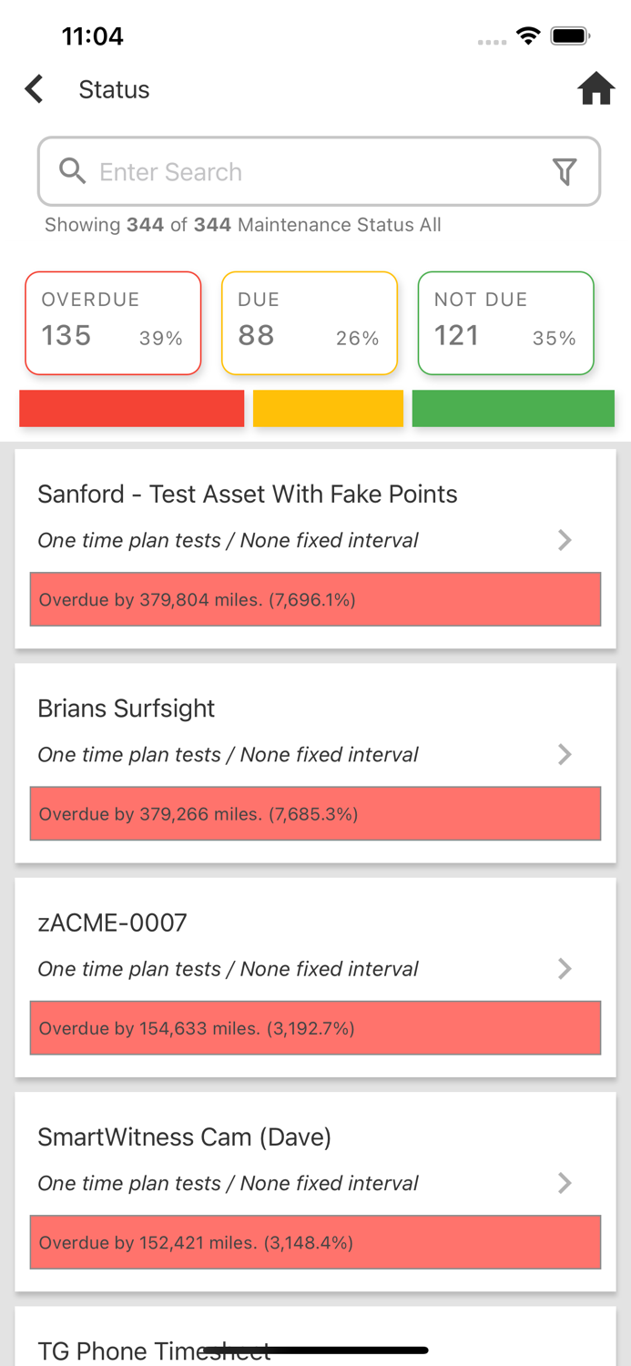
Task: Click the yellow due bar segment
Action: 328,408
